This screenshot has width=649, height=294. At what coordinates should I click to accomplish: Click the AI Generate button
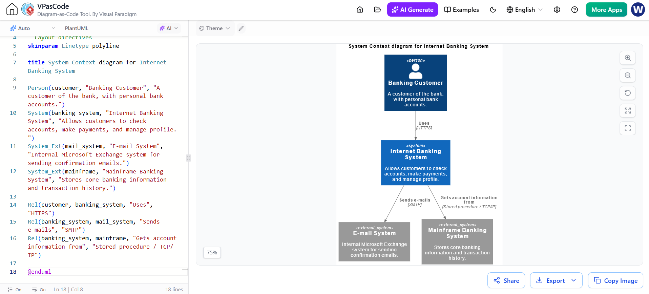coord(412,9)
